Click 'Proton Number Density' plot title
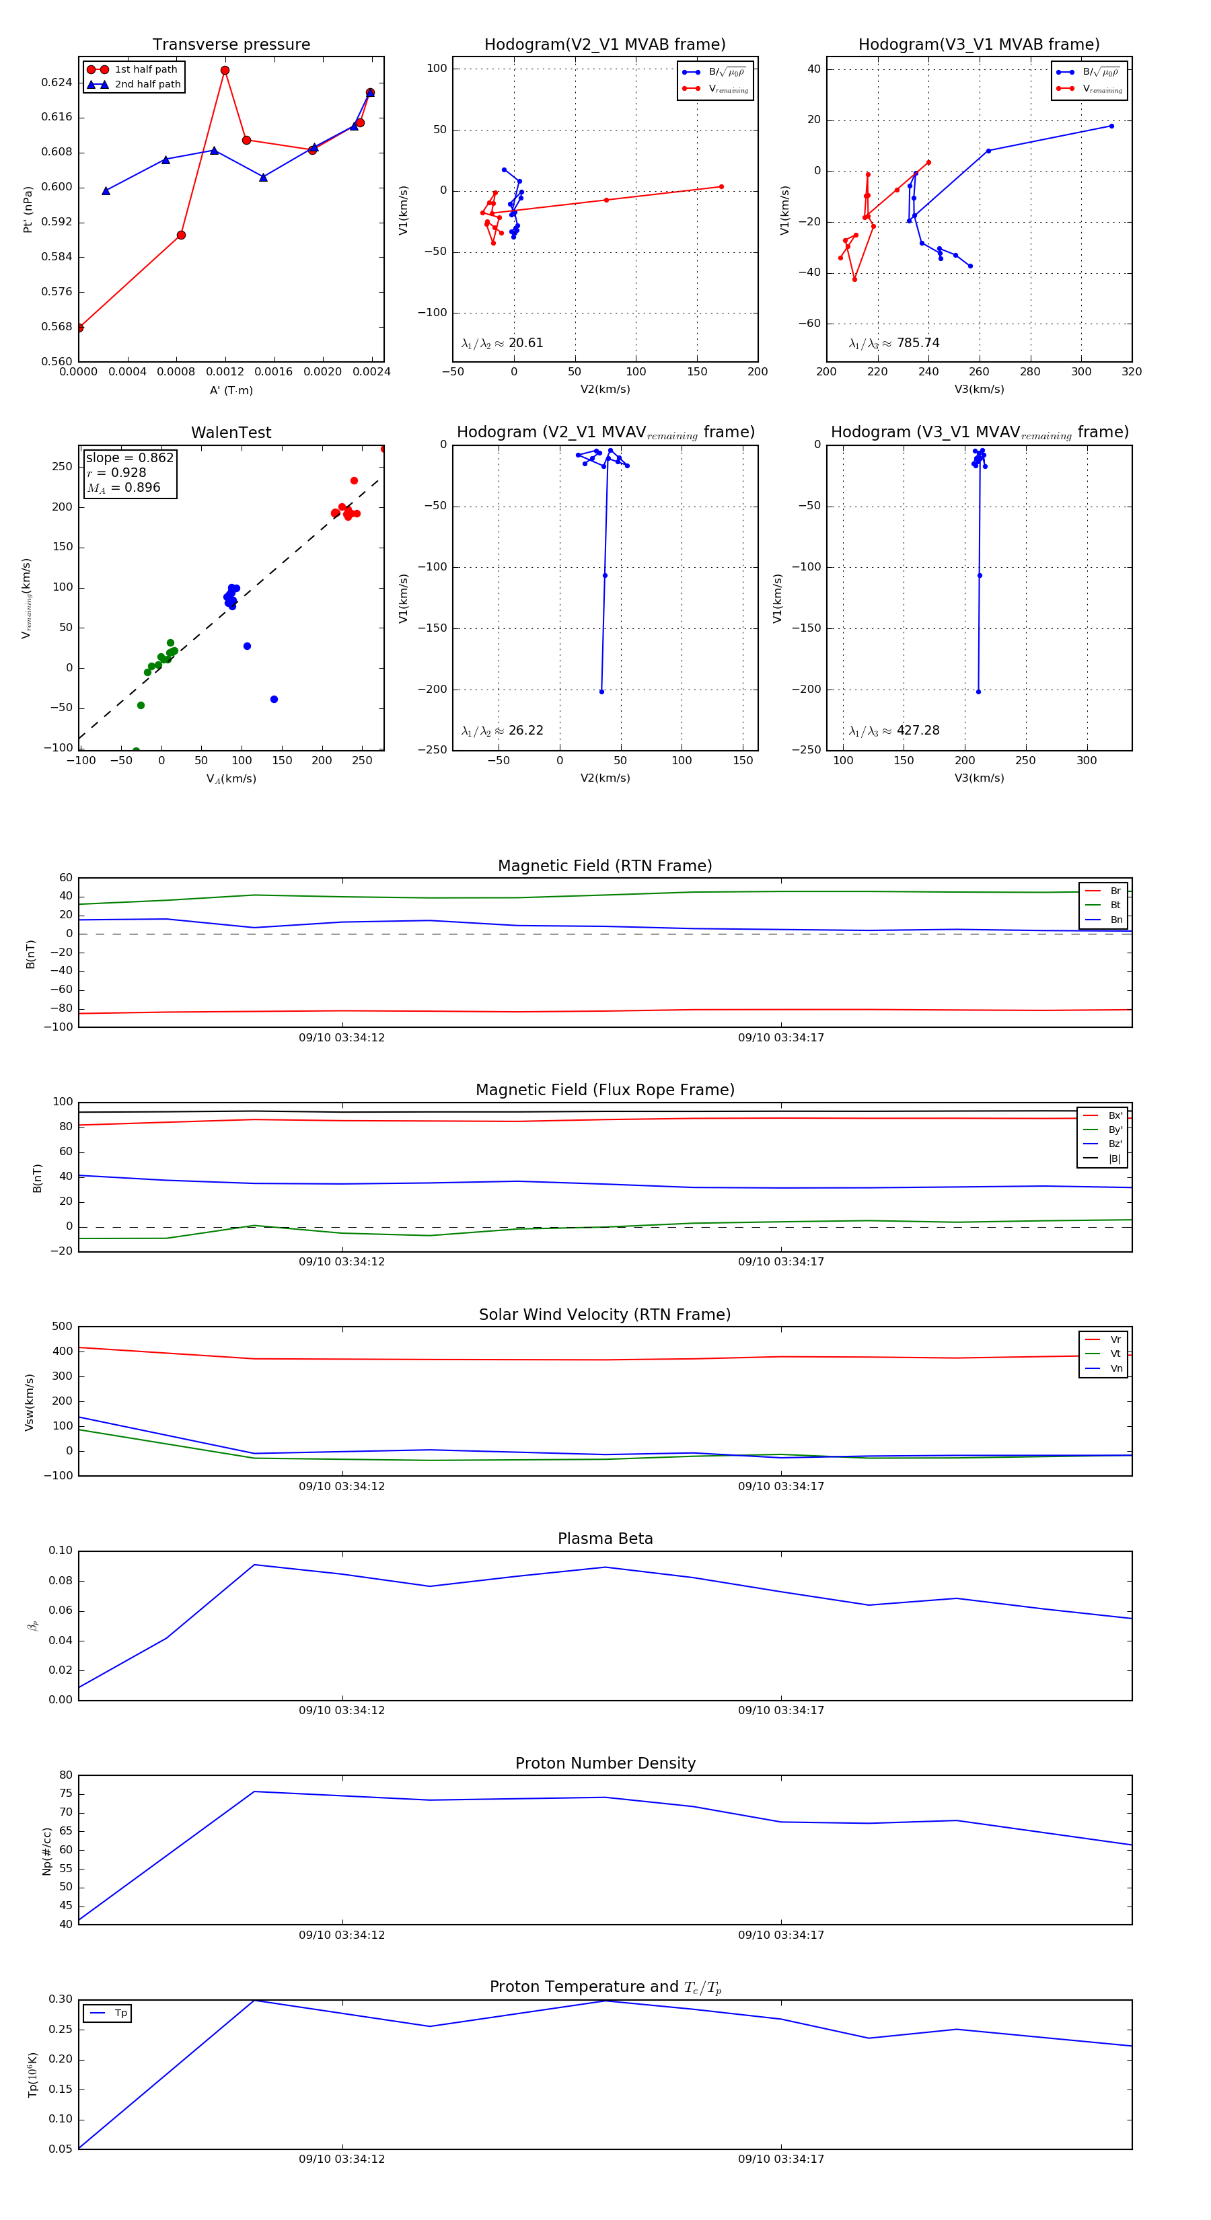This screenshot has height=2220, width=1211. (x=605, y=1763)
